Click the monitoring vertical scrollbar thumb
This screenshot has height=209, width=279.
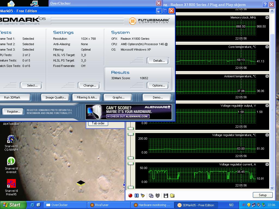tap(272, 110)
